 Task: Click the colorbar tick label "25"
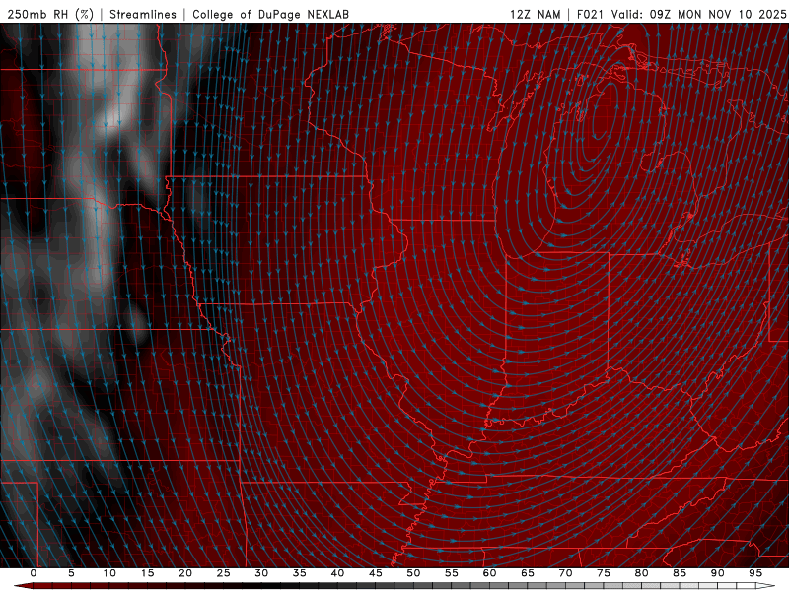pos(224,573)
